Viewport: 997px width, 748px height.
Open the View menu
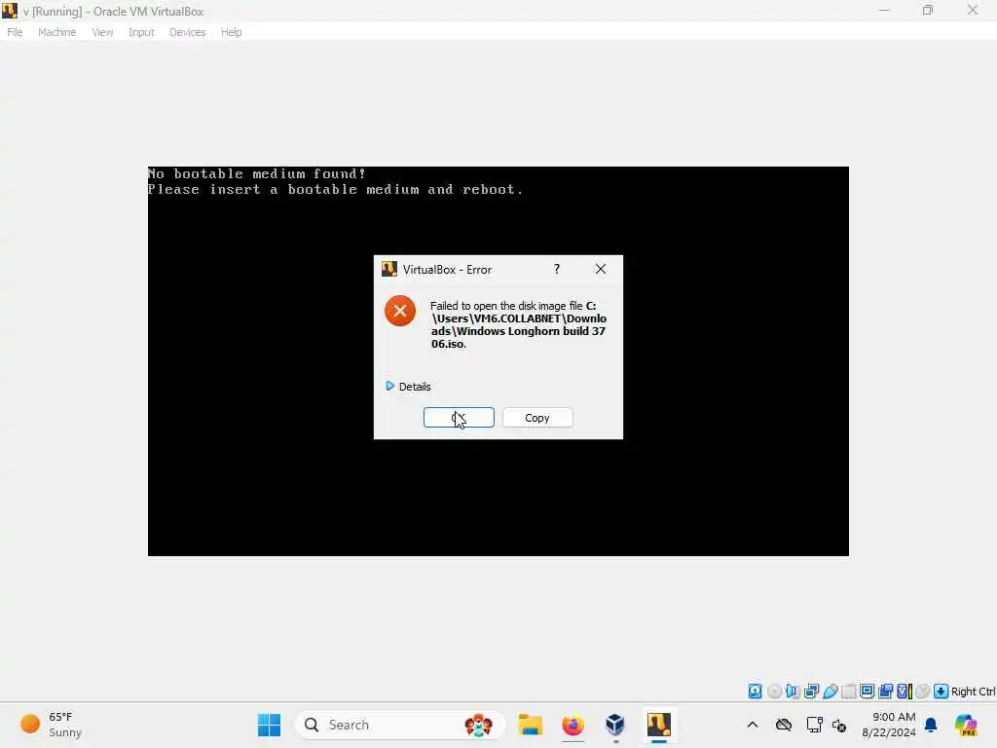pyautogui.click(x=102, y=32)
